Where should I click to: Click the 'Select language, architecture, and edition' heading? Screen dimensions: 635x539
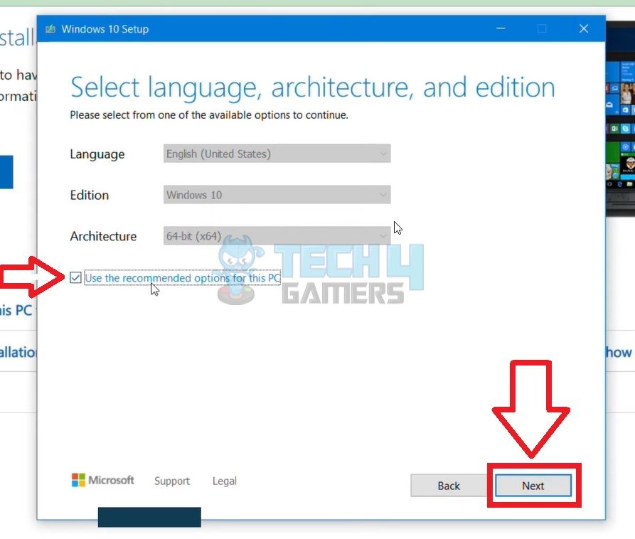pyautogui.click(x=313, y=87)
